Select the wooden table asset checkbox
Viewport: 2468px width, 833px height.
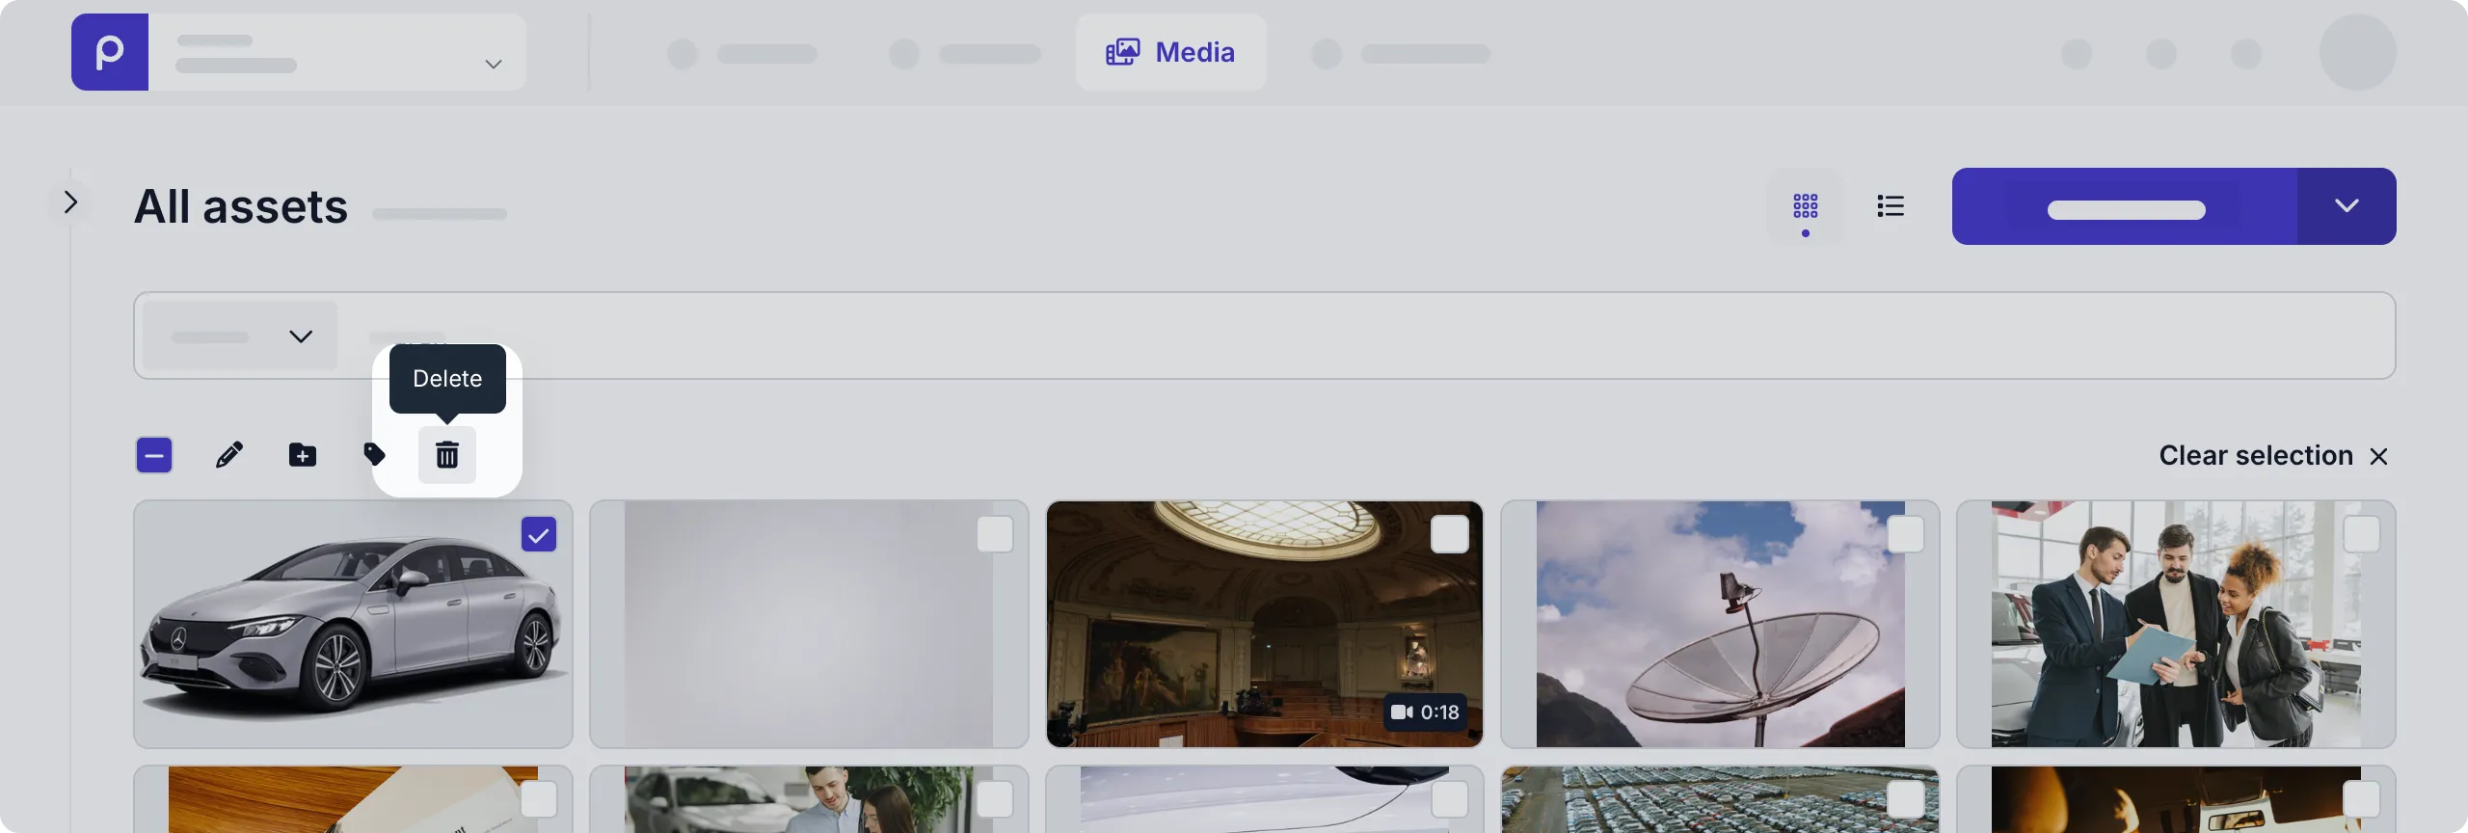point(539,799)
